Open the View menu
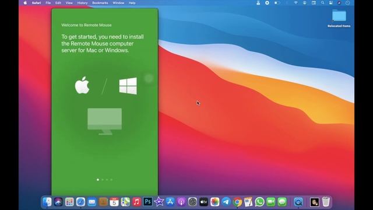373x210 pixels. tap(69, 3)
